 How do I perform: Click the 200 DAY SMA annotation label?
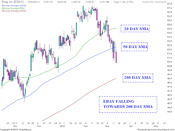[138, 78]
